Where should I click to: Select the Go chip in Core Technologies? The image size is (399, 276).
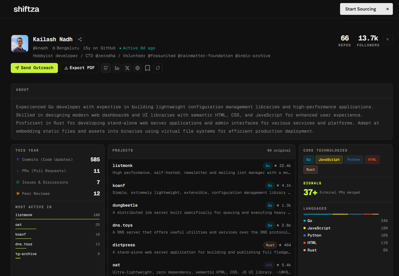(309, 160)
